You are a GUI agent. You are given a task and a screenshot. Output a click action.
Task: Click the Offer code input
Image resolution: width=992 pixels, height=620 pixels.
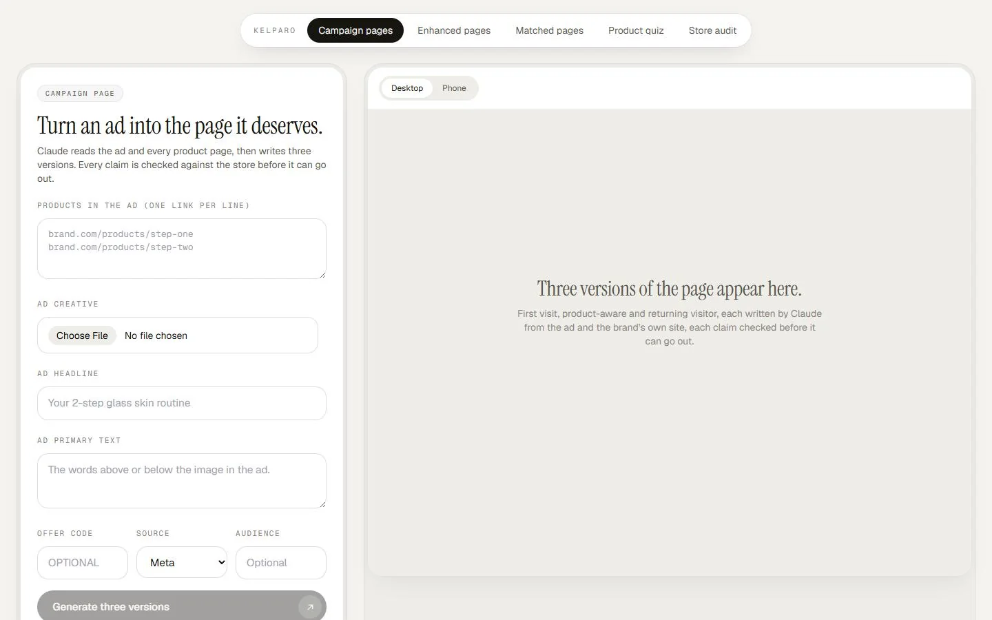83,563
